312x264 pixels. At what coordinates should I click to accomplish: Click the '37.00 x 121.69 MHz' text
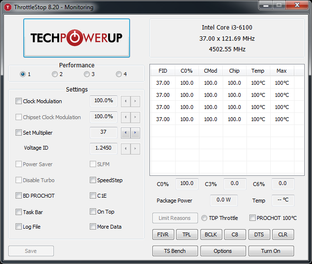click(227, 39)
